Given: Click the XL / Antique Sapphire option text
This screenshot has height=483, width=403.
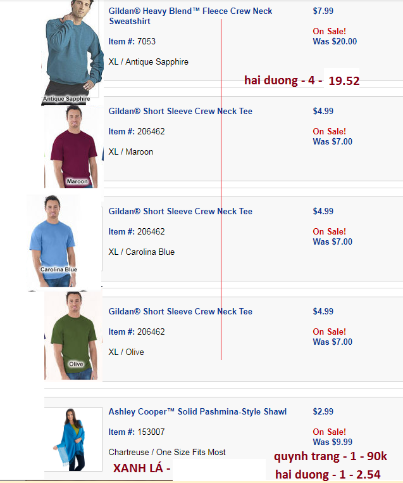Looking at the screenshot, I should [x=148, y=62].
